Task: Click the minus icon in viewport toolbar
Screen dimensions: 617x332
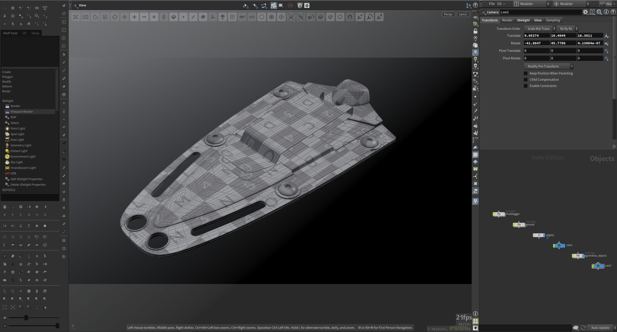Action: point(144,17)
